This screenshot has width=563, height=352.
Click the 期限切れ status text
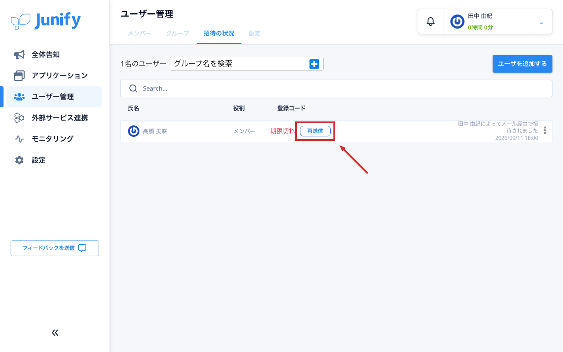(282, 131)
